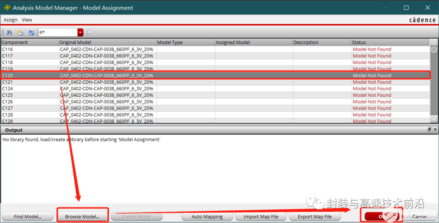This screenshot has width=439, height=223.
Task: Click the Browse Model... button
Action: [82, 217]
